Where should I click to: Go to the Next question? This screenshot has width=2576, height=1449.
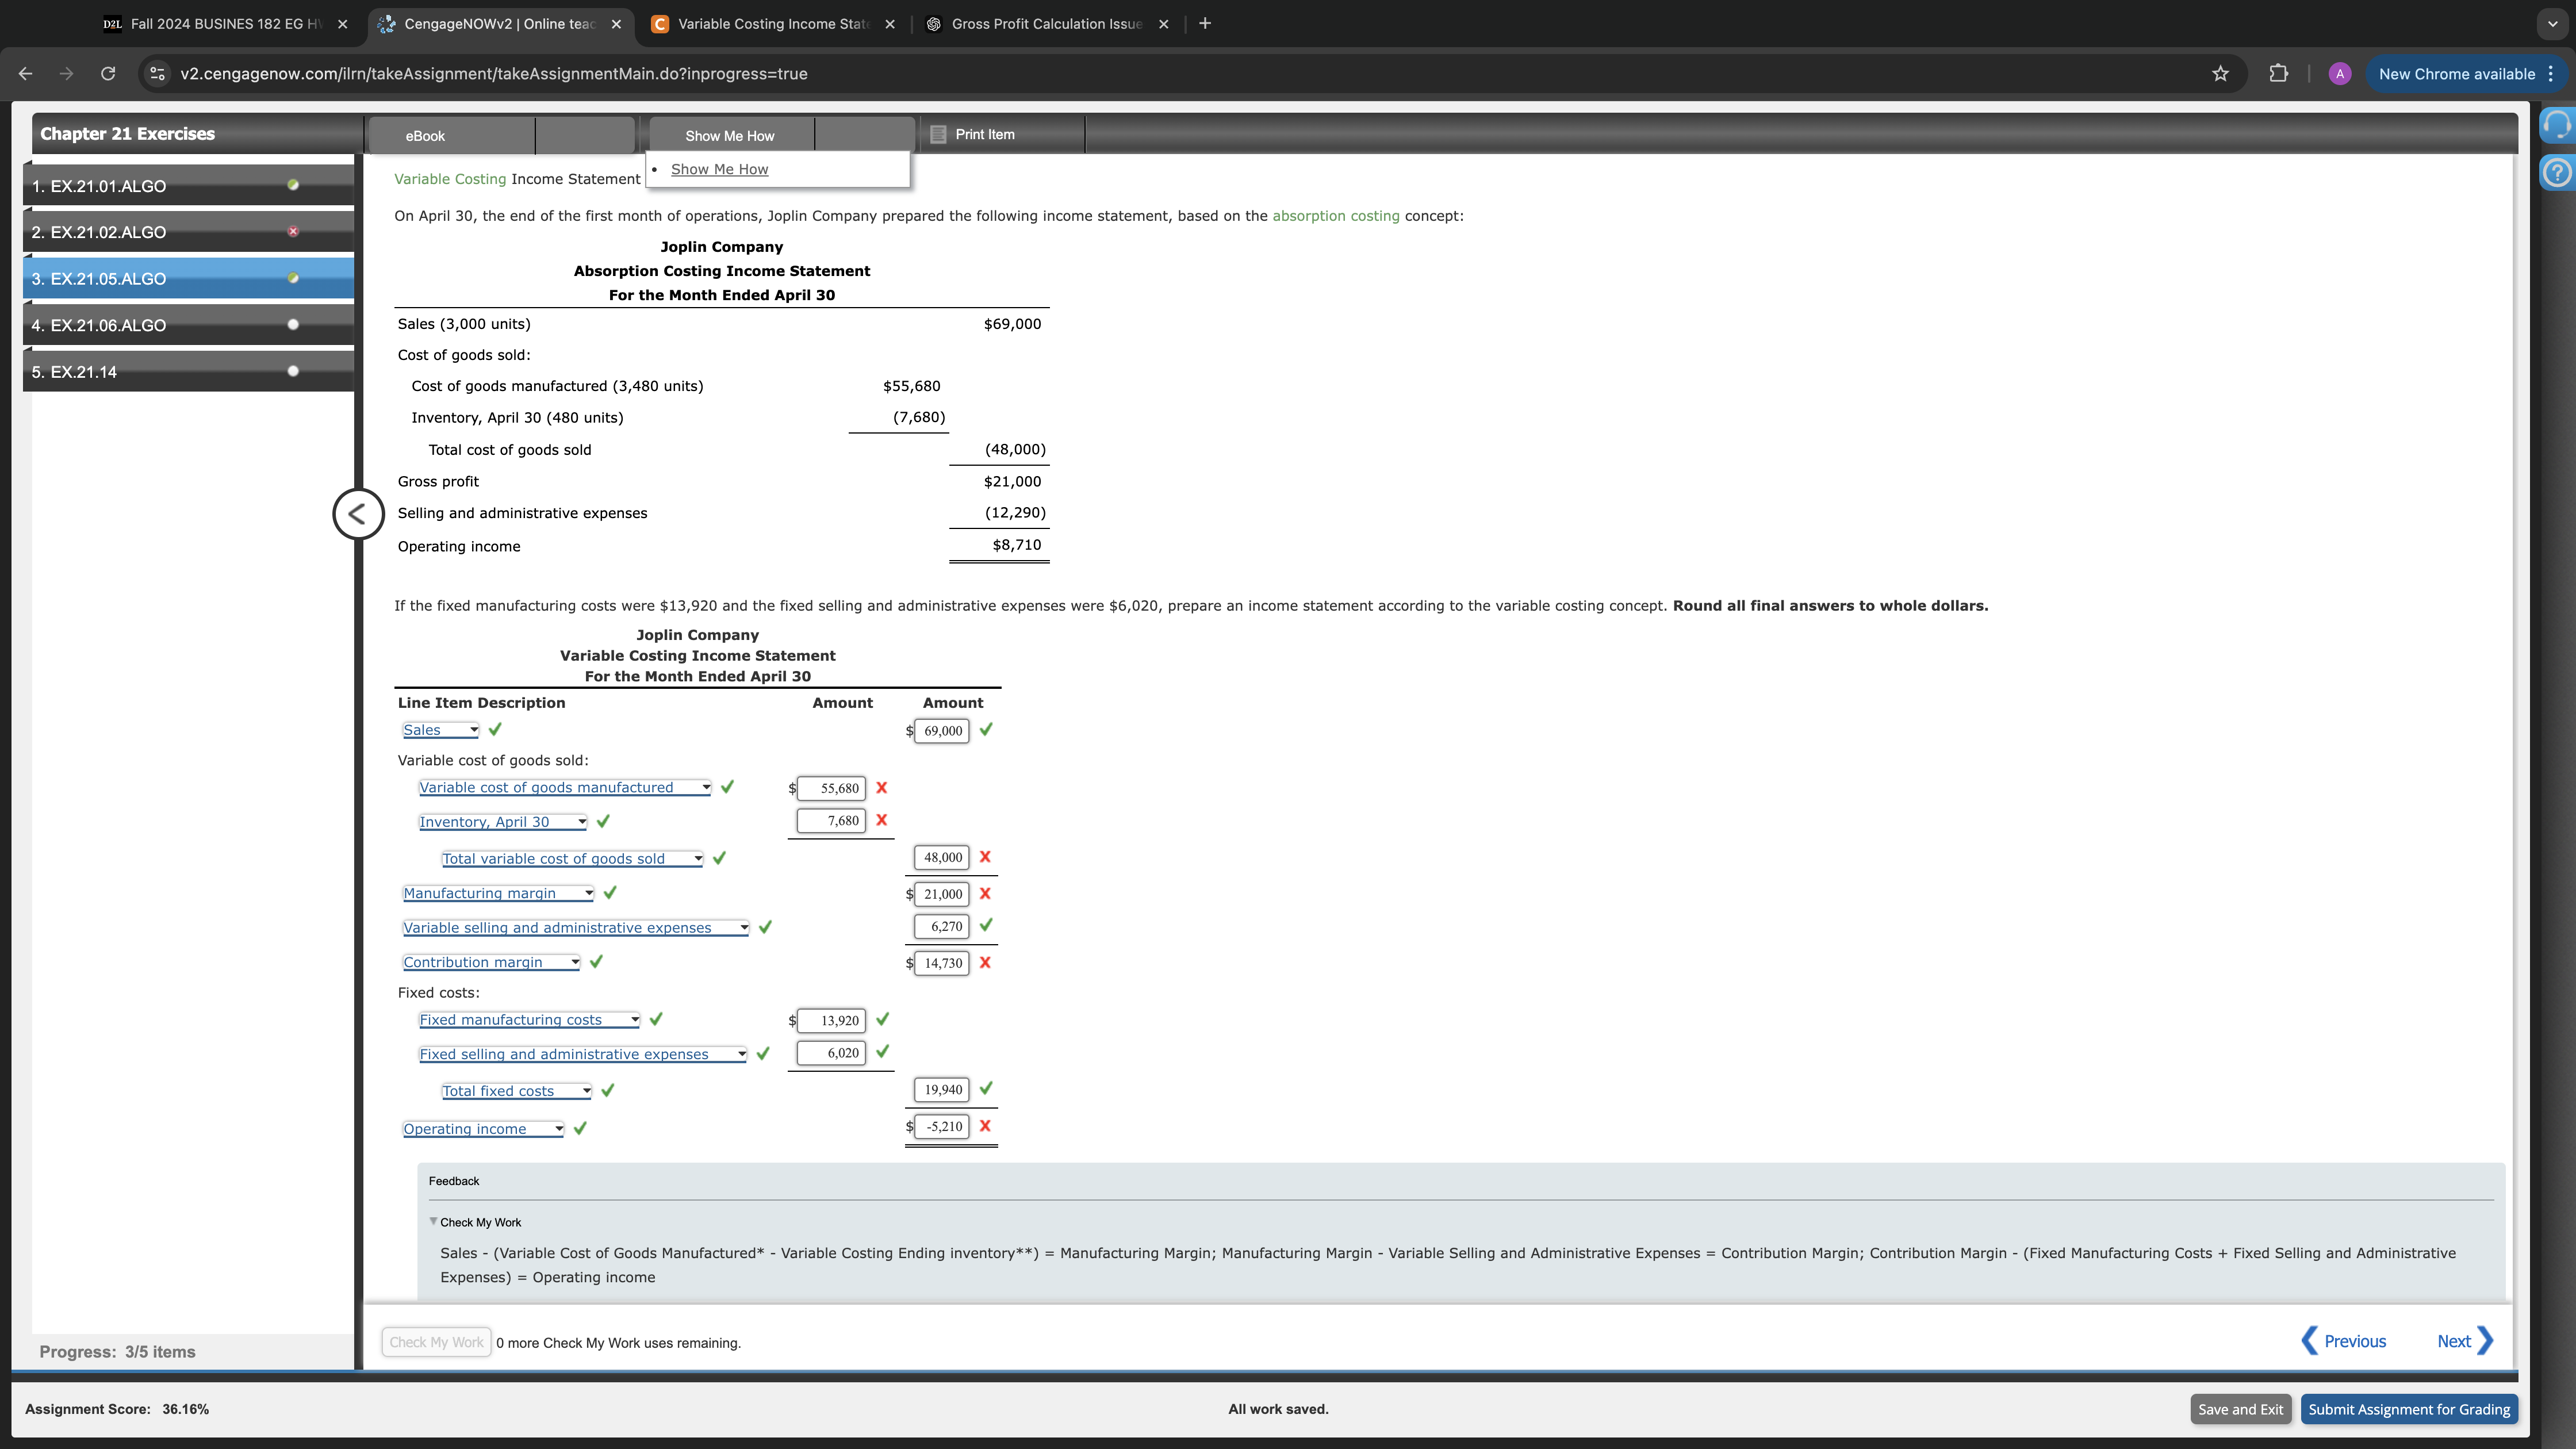point(2464,1341)
